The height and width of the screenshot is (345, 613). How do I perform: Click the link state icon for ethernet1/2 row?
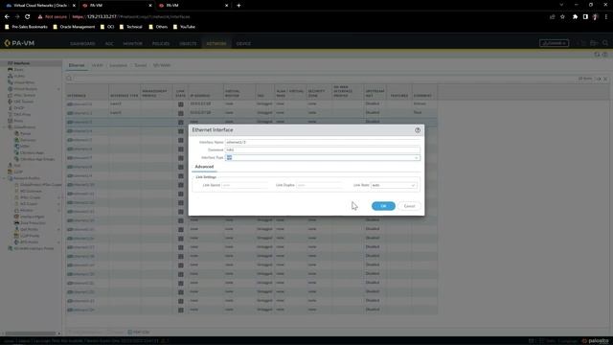pyautogui.click(x=181, y=113)
